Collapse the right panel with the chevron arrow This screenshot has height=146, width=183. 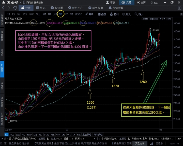(x=181, y=14)
